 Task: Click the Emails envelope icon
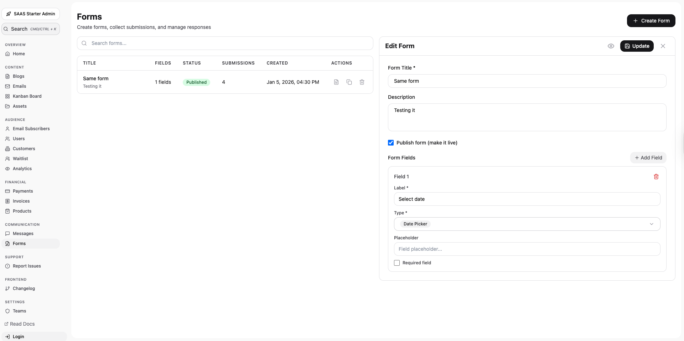(x=7, y=86)
